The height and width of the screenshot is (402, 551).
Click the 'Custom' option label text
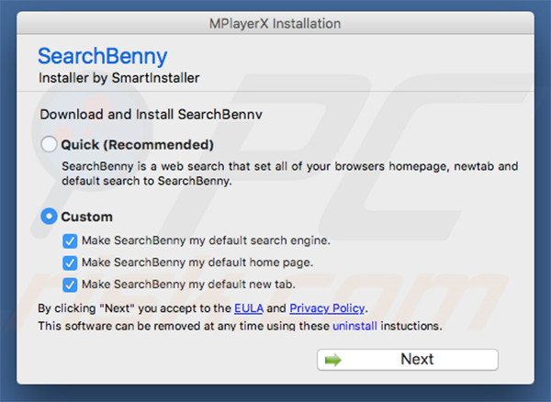[87, 218]
